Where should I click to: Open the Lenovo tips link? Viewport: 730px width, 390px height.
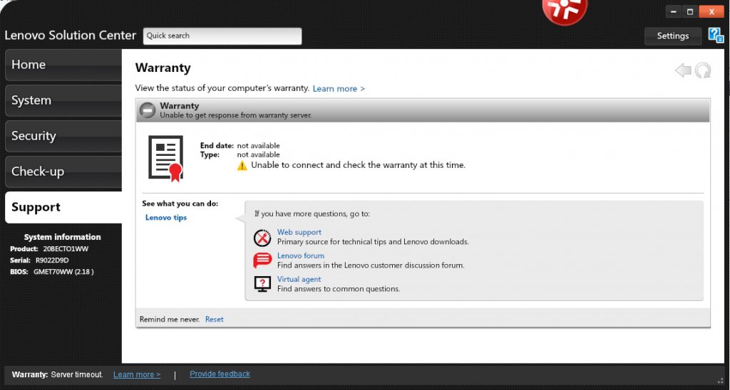tap(165, 218)
